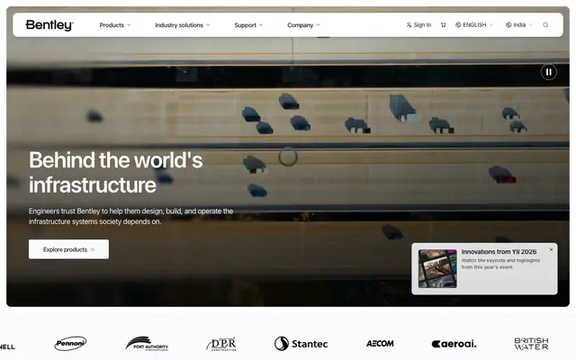
Task: Expand the Industry solutions chevron arrow
Action: click(208, 25)
